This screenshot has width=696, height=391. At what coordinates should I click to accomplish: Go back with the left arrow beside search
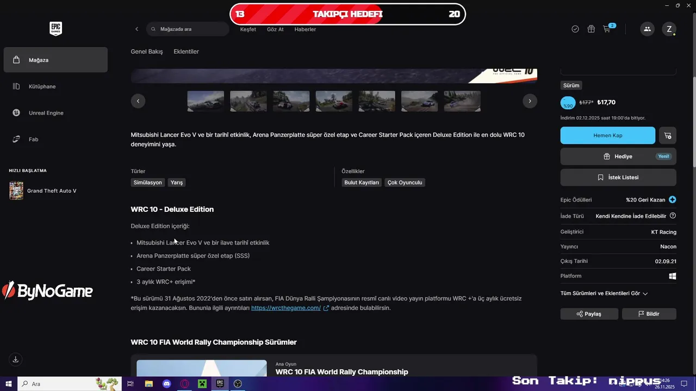136,29
